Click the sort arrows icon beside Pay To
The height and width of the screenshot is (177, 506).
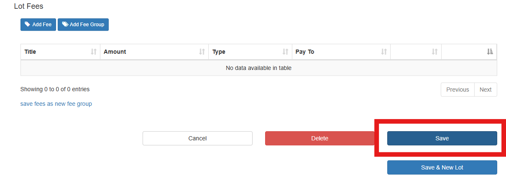pyautogui.click(x=384, y=52)
